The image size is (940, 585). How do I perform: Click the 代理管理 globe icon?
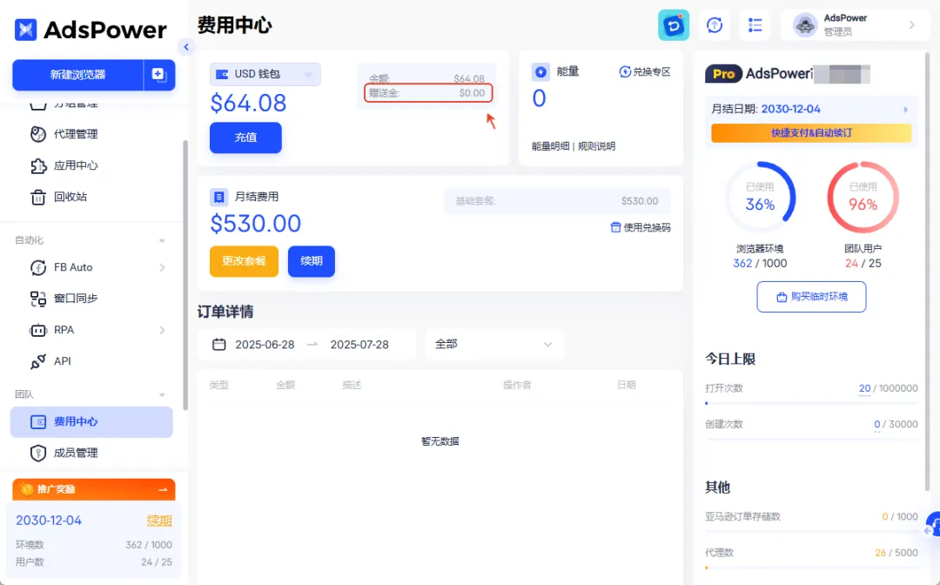tap(37, 134)
